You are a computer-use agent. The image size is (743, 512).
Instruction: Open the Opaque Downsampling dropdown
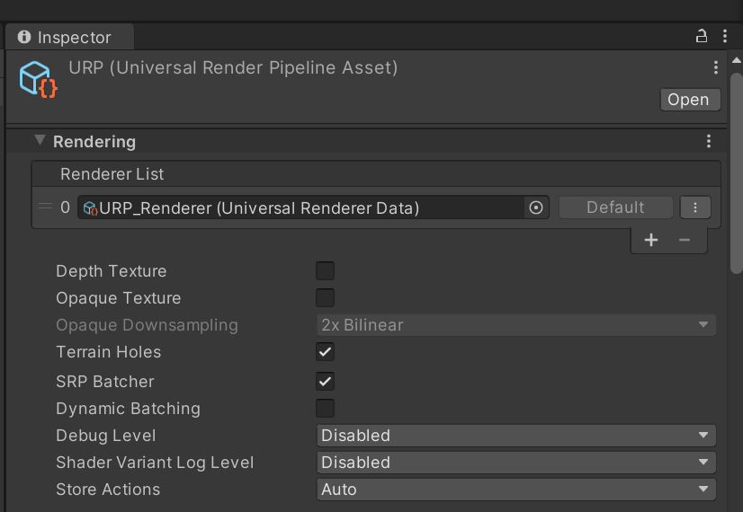516,325
